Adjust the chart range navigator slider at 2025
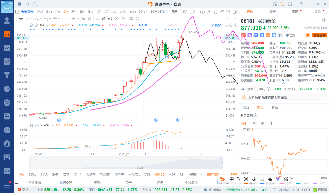Screen dimensions: 329x193 (126, 163)
